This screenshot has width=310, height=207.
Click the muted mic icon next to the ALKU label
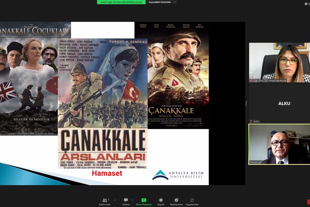point(251,121)
